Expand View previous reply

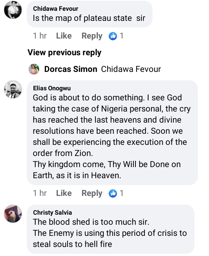[x=64, y=53]
